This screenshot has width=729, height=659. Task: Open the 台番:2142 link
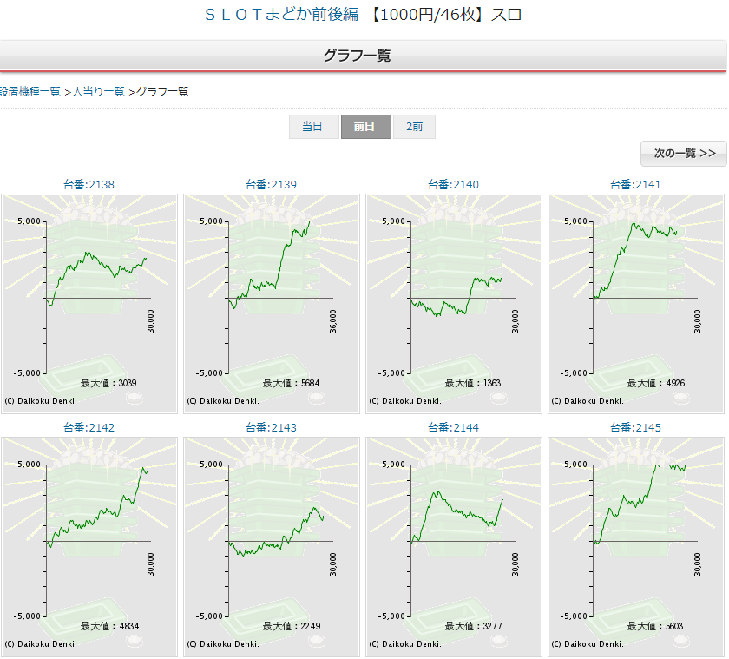[x=89, y=427]
